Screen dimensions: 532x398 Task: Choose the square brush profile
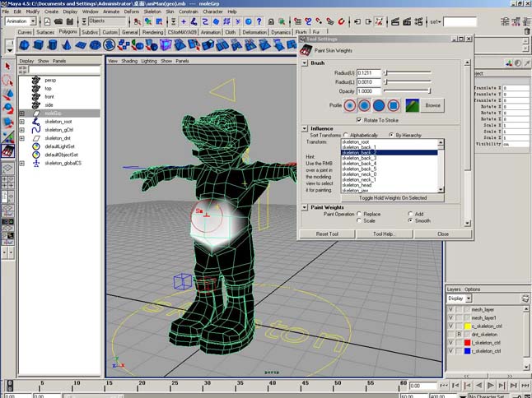point(394,105)
